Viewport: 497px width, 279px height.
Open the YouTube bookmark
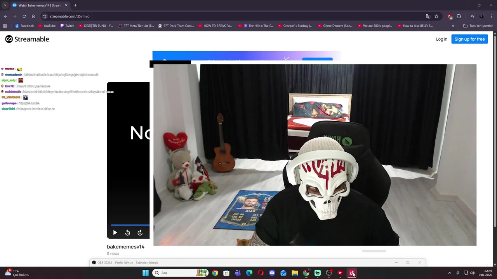[x=47, y=26]
